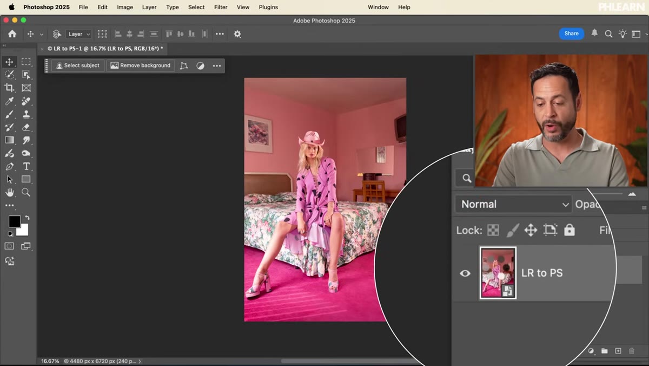Select the Hand tool
This screenshot has height=366, width=649.
click(x=10, y=192)
